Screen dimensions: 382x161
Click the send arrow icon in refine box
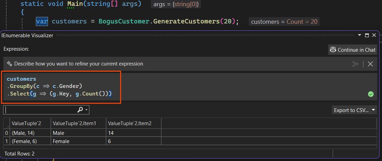(x=355, y=64)
